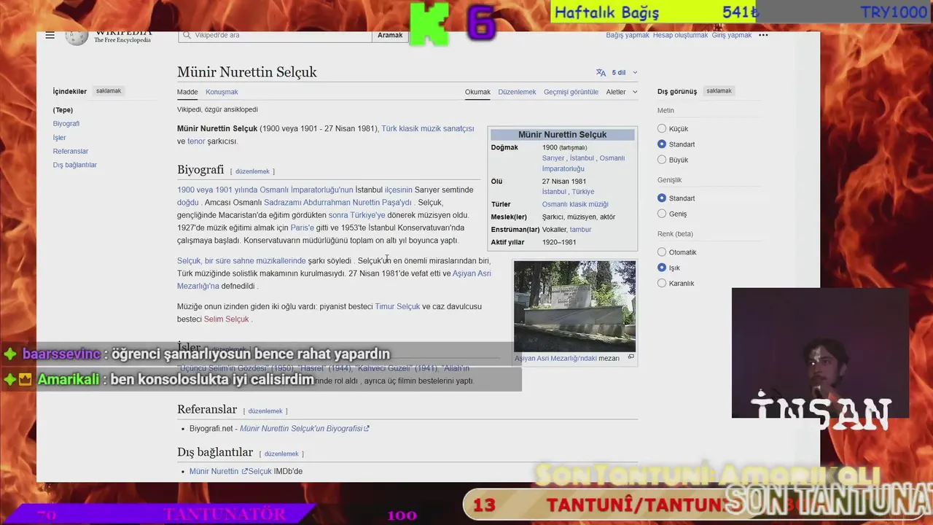Select Işık color mode
Screen dimensions: 933x525
tap(662, 268)
